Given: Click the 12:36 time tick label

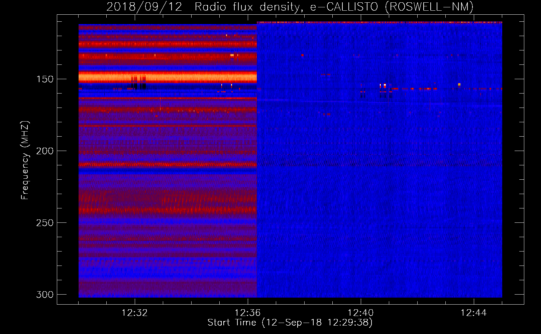Looking at the screenshot, I should [248, 313].
